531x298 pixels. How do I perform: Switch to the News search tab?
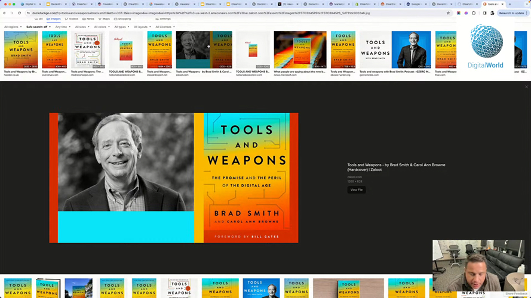pyautogui.click(x=88, y=19)
